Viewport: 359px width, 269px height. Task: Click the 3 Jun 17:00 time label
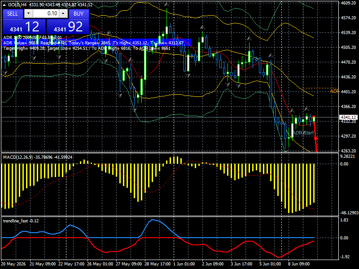pyautogui.click(x=241, y=264)
